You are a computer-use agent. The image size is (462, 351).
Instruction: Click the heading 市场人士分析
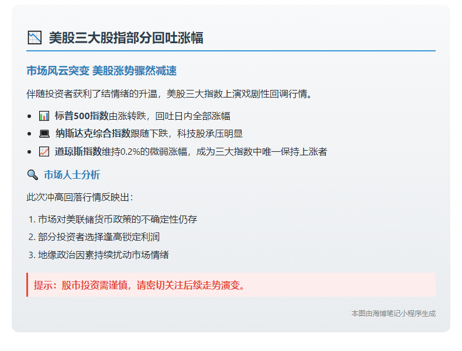click(x=72, y=175)
